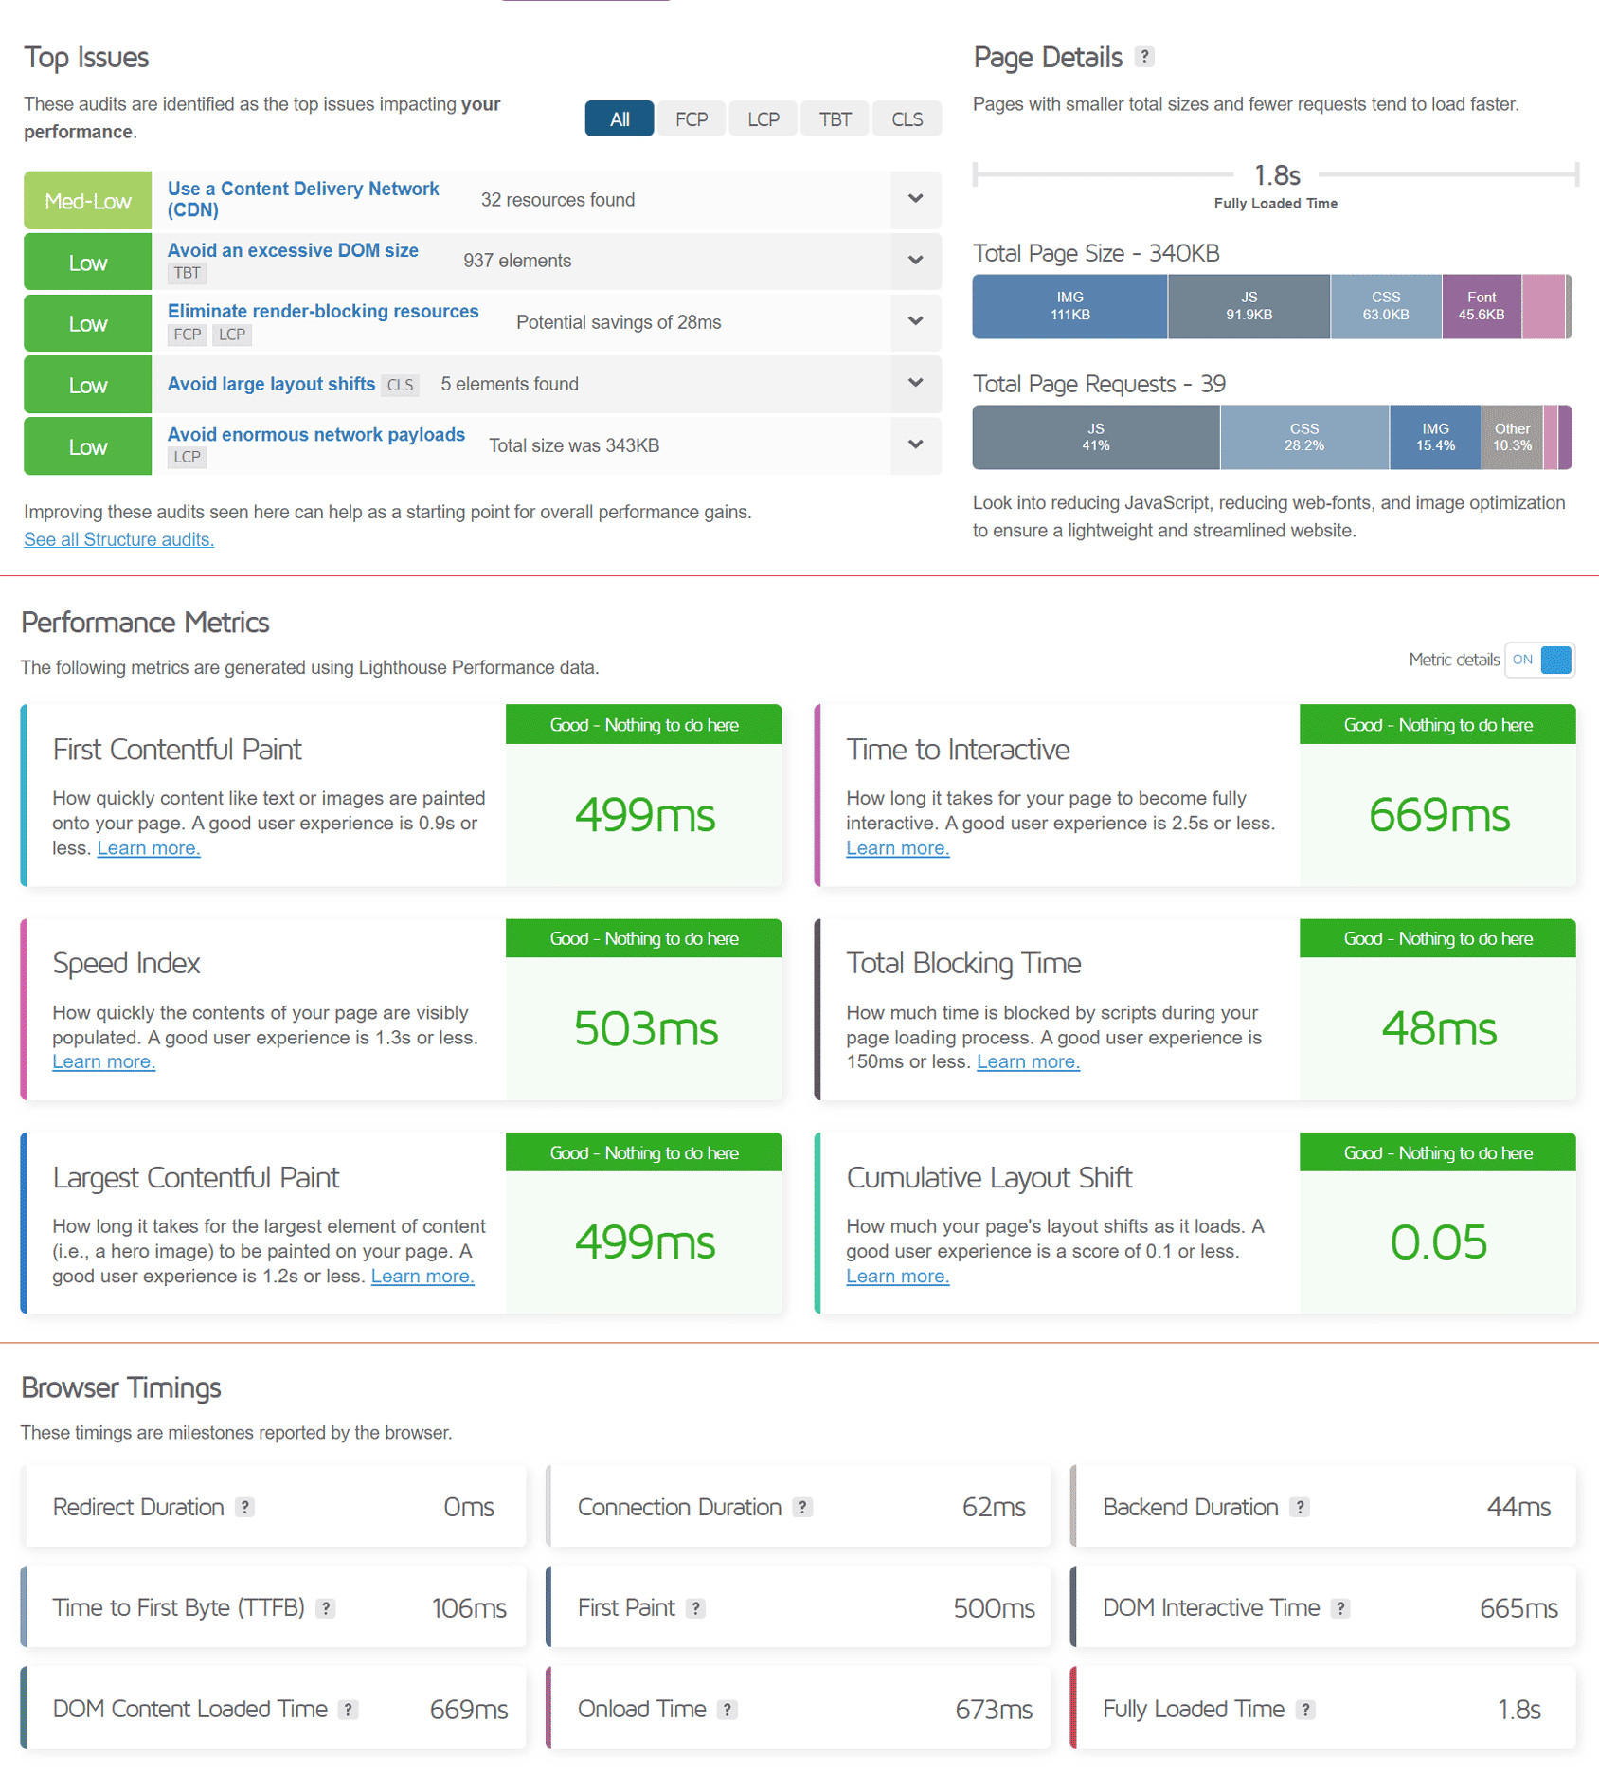Click help icon beside Connection Duration
Screen dimensions: 1599x1776
coord(803,1507)
